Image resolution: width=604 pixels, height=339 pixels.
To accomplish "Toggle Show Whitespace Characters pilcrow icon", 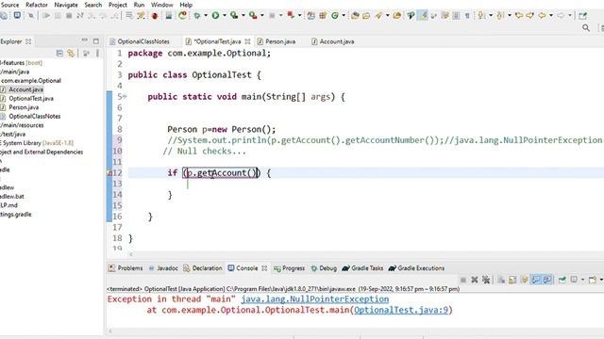I will point(467,15).
